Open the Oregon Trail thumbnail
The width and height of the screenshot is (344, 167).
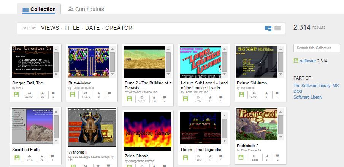click(x=32, y=62)
